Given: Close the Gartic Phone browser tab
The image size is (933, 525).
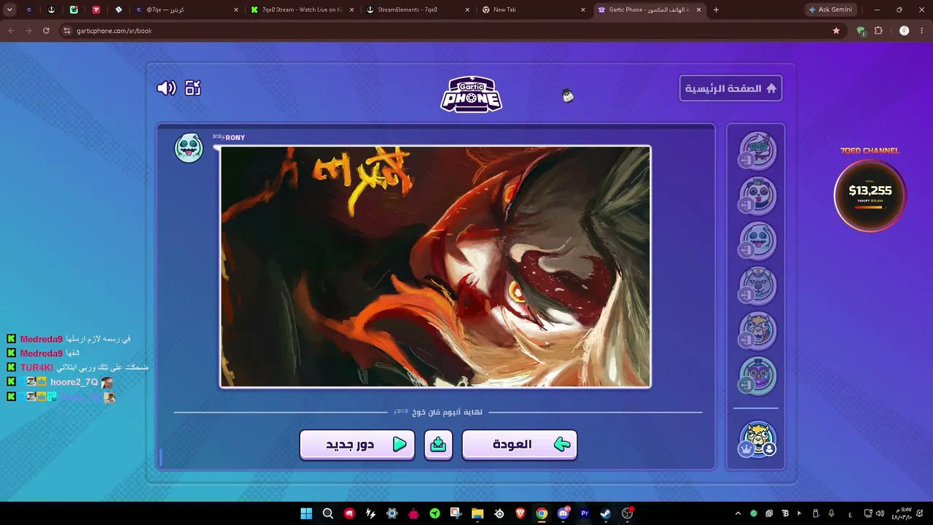Looking at the screenshot, I should tap(699, 9).
